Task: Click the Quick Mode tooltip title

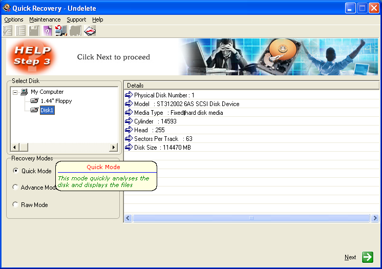Action: 103,167
